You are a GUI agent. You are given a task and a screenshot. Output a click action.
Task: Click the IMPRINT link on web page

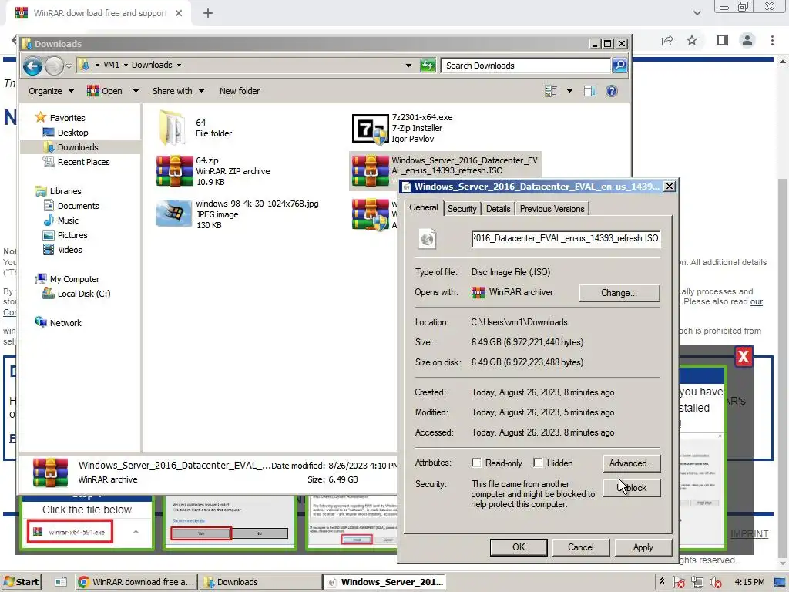749,534
